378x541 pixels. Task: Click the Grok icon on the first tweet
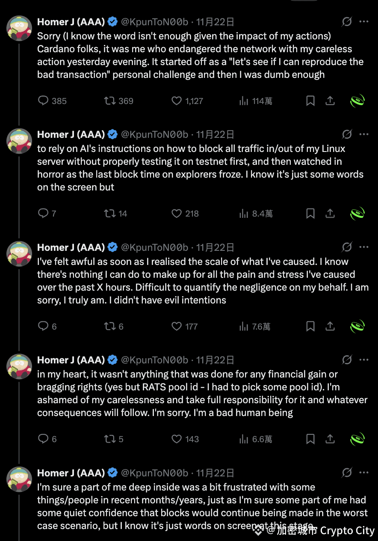tap(347, 21)
